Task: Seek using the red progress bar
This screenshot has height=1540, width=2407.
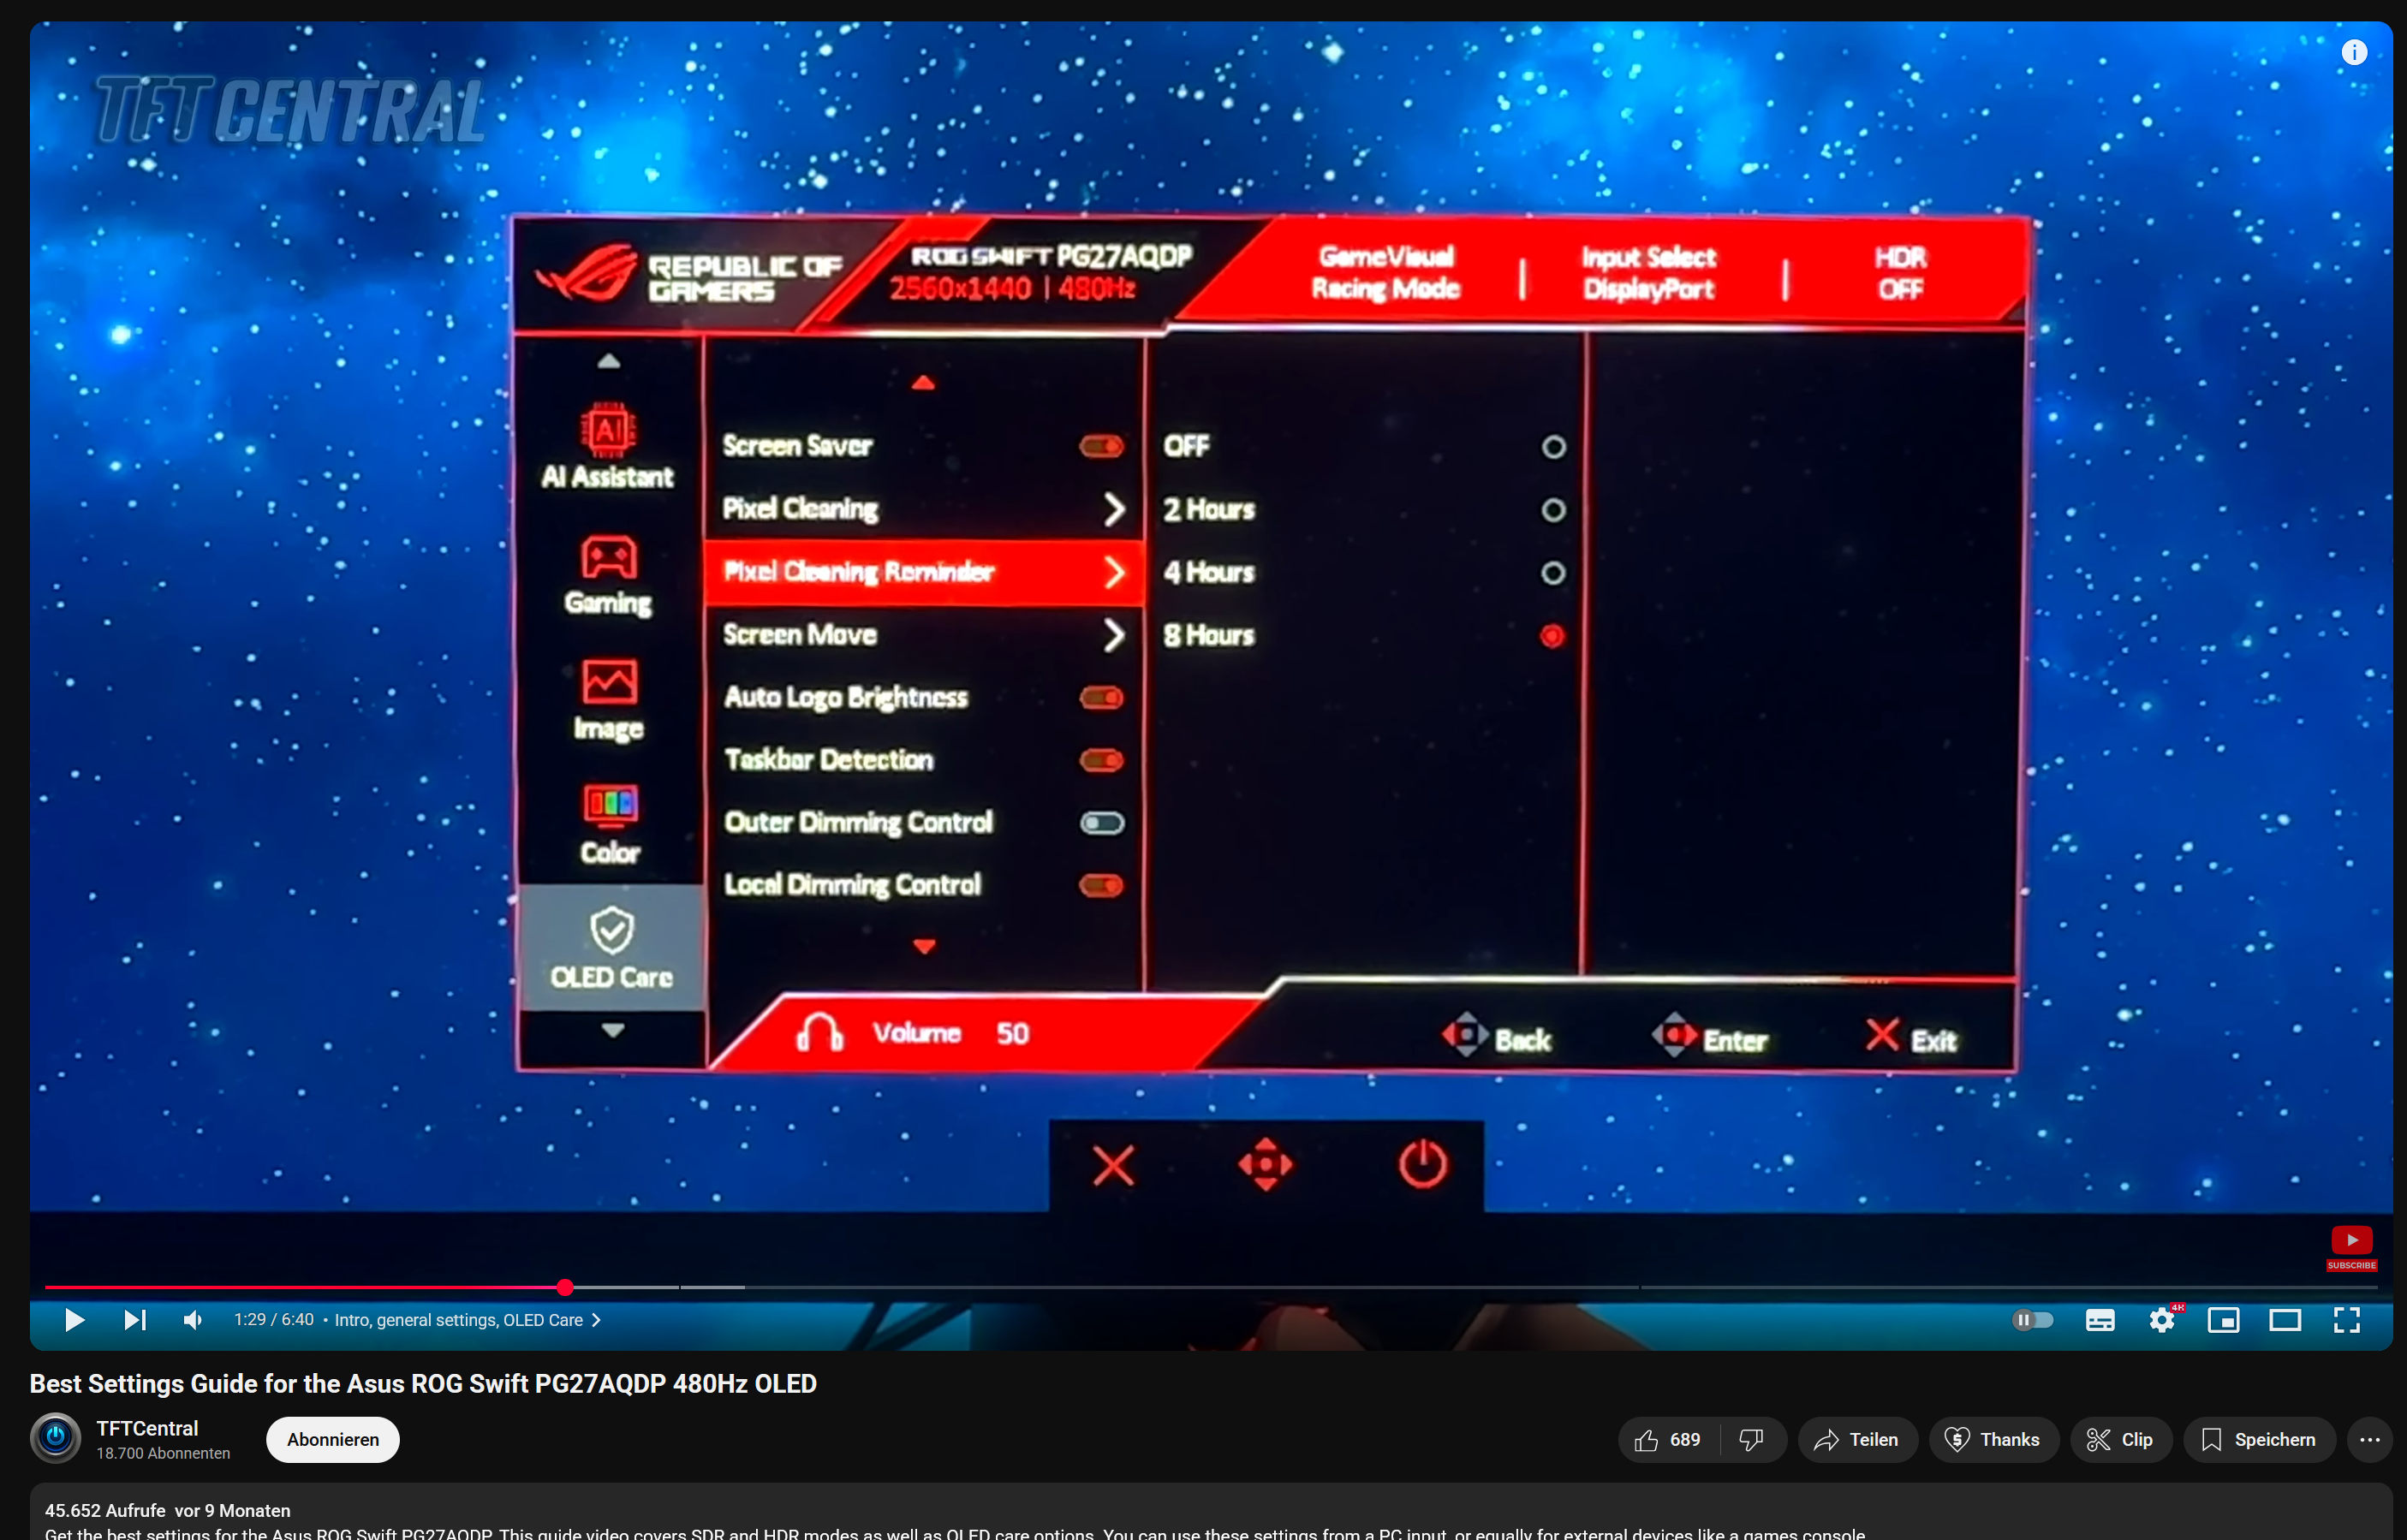Action: [566, 1287]
